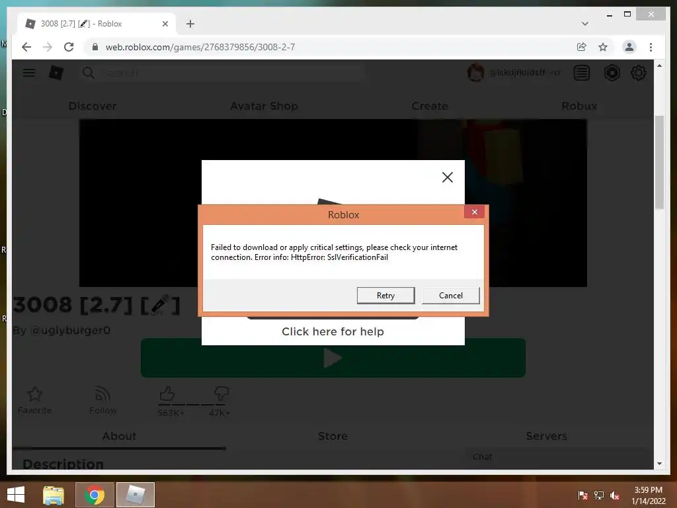Click the Chat bar at bottom right
The width and height of the screenshot is (677, 508).
pos(557,457)
